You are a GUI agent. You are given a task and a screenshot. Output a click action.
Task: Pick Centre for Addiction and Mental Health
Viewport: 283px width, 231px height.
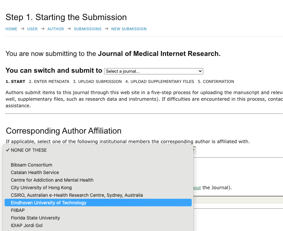pyautogui.click(x=52, y=180)
